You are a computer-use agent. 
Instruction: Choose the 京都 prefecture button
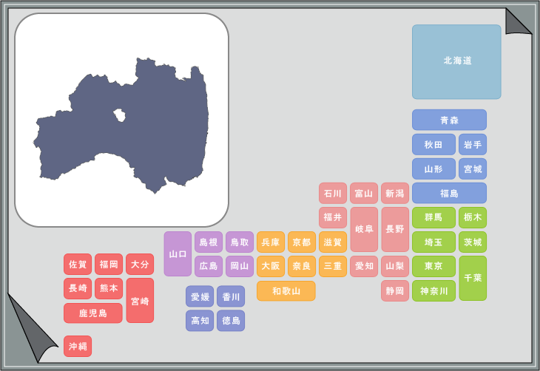[x=302, y=242]
